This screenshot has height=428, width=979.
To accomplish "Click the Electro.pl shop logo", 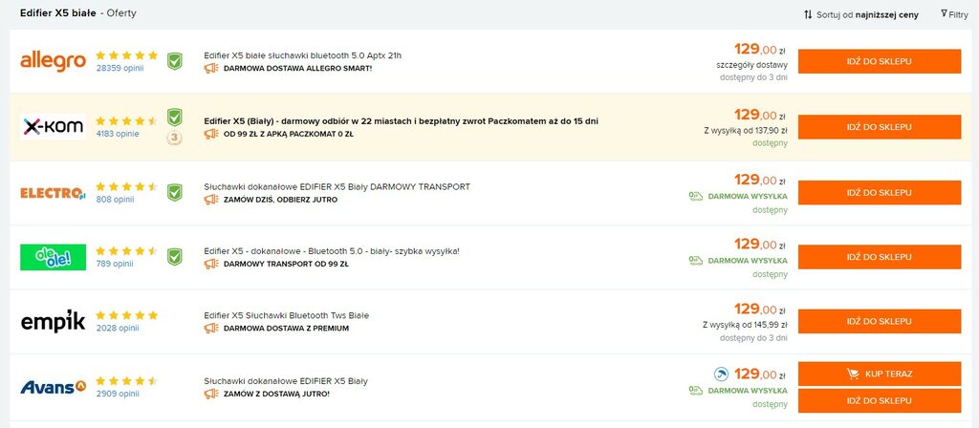I will (x=54, y=193).
